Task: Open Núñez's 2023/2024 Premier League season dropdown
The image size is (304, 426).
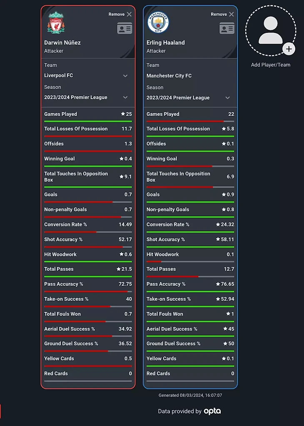Action: point(125,97)
